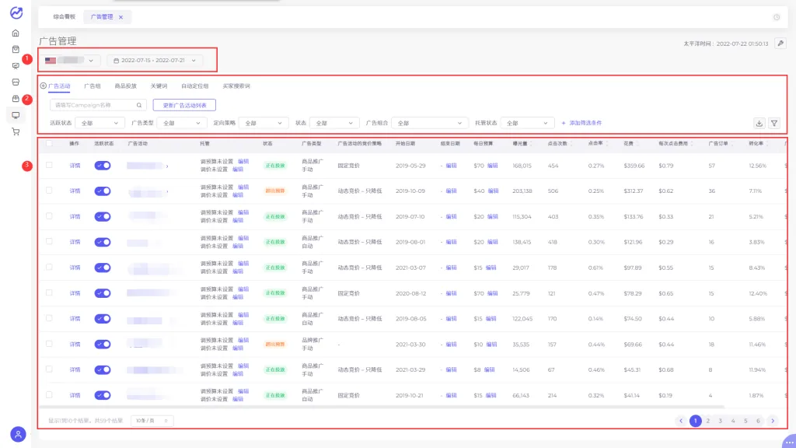Switch to the 广告组 tab

(x=93, y=86)
